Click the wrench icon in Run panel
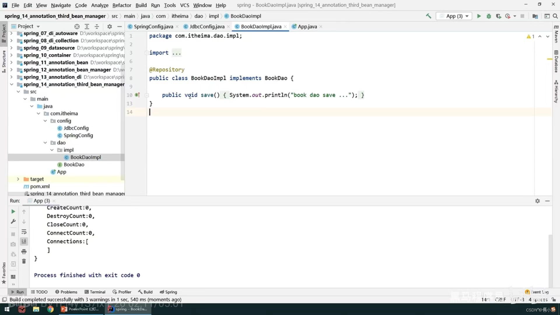Image resolution: width=560 pixels, height=315 pixels. (13, 221)
